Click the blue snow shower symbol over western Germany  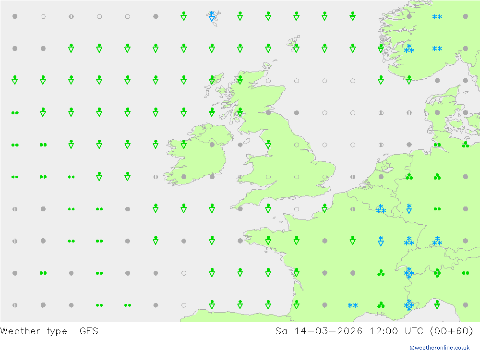pyautogui.click(x=409, y=209)
